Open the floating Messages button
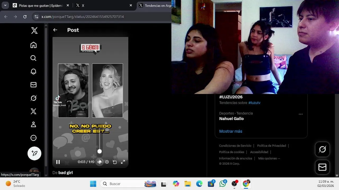 click(x=322, y=167)
